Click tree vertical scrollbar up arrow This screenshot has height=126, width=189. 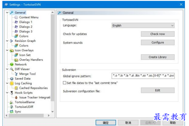52,12
